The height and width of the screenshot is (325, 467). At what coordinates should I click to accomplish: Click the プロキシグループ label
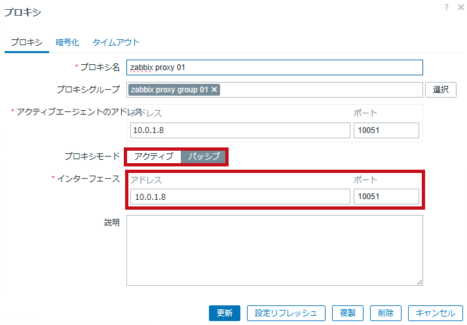(88, 89)
